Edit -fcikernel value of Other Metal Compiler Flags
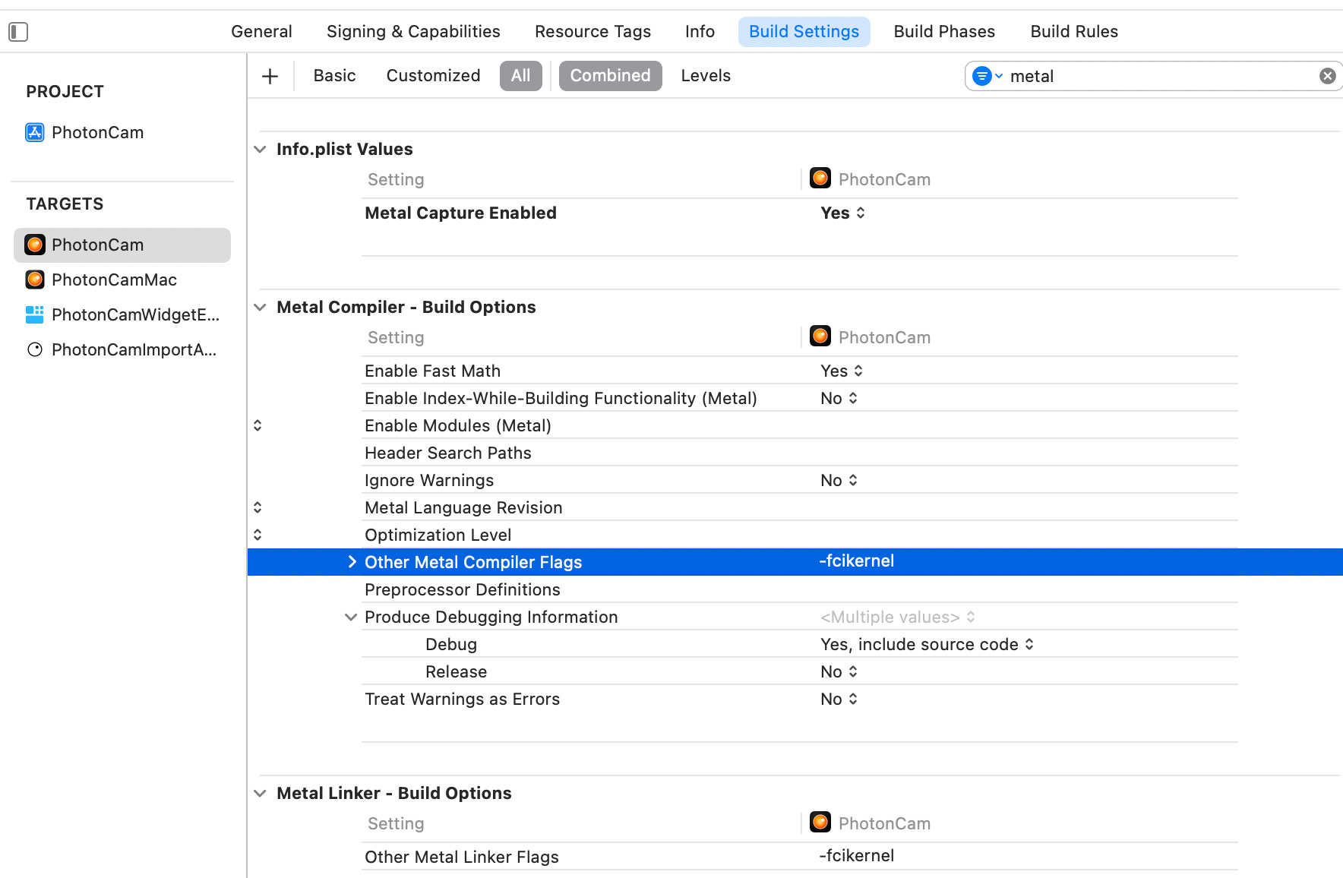Viewport: 1343px width, 878px height. click(x=856, y=561)
